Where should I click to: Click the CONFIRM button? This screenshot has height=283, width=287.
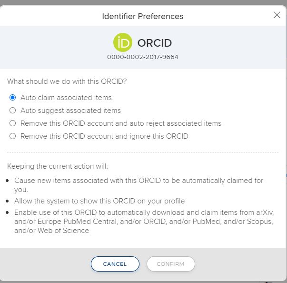coord(170,264)
